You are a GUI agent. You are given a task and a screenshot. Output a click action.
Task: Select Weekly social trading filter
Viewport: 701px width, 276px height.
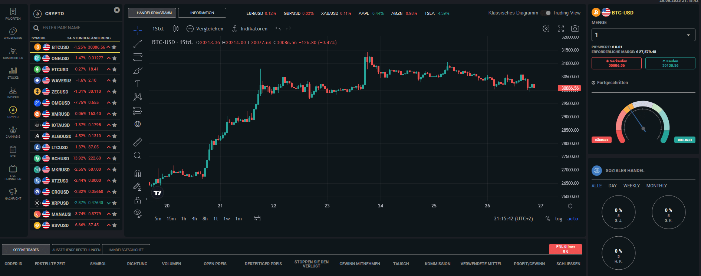point(631,186)
